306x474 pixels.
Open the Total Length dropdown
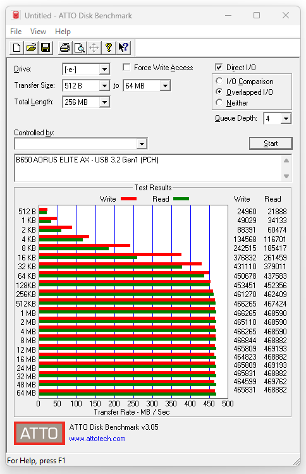coord(104,102)
